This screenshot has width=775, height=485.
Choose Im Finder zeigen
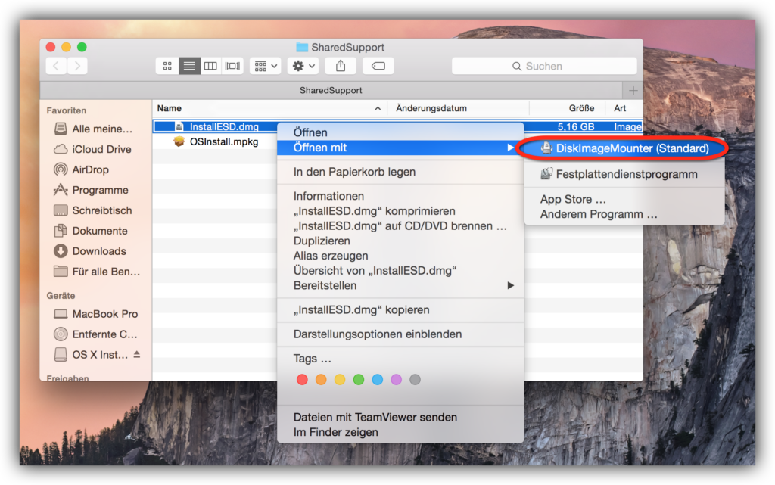(400, 432)
